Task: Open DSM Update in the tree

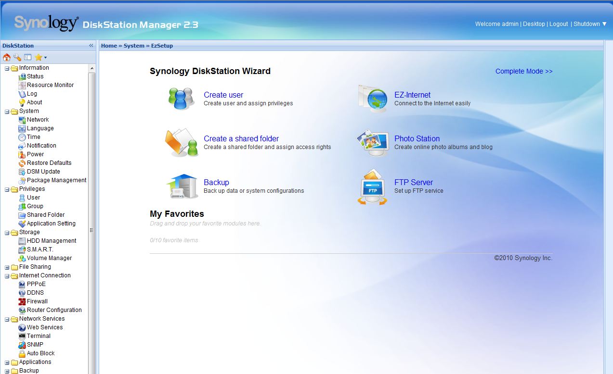Action: 43,172
